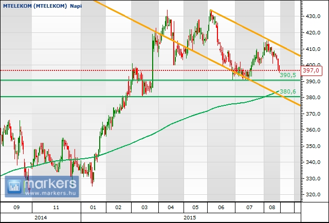Select the 02 month label on time axis
This screenshot has width=329, height=223.
click(x=118, y=208)
